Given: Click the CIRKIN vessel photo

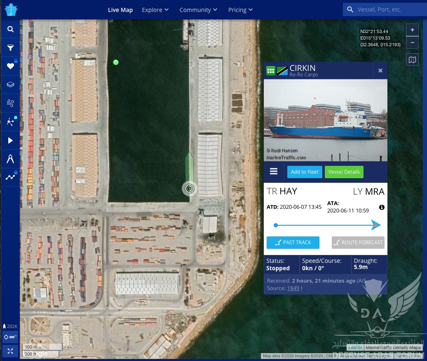Looking at the screenshot, I should click(326, 120).
